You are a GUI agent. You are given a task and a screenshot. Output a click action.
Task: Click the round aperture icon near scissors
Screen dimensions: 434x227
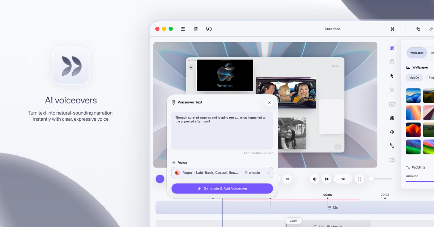pos(315,179)
